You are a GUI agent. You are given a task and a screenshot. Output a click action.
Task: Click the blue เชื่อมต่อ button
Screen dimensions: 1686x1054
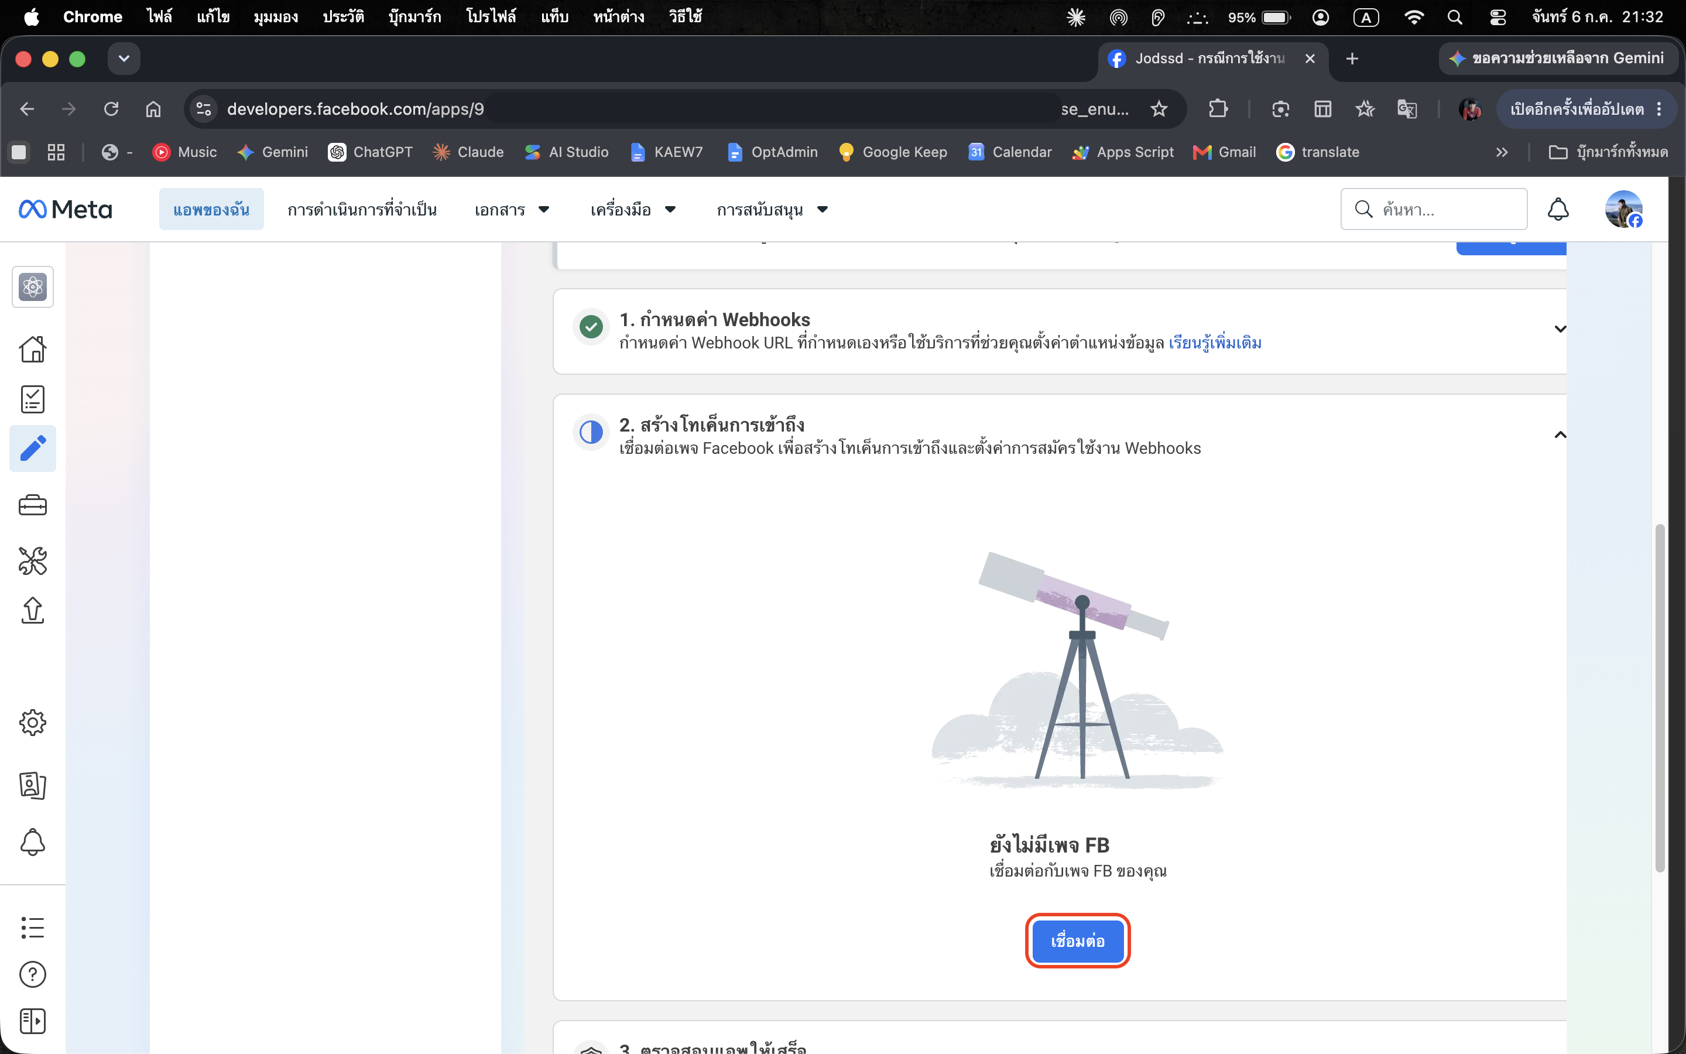click(1077, 940)
